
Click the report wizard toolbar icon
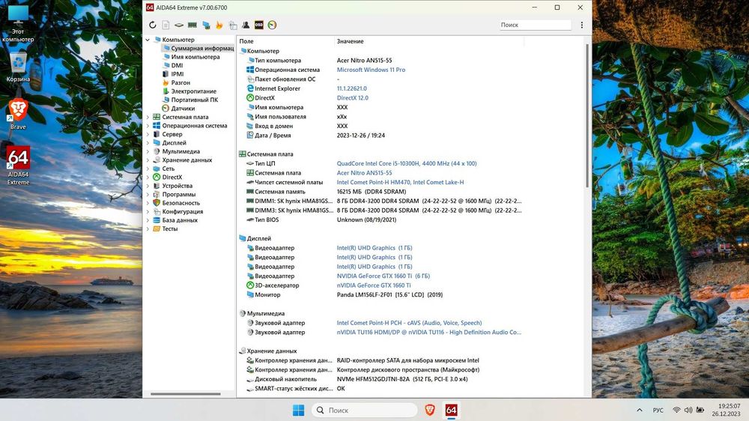pyautogui.click(x=233, y=25)
